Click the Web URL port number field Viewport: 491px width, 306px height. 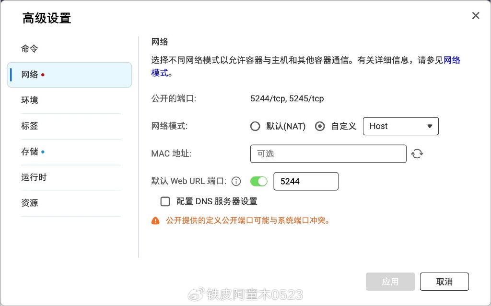coord(306,181)
